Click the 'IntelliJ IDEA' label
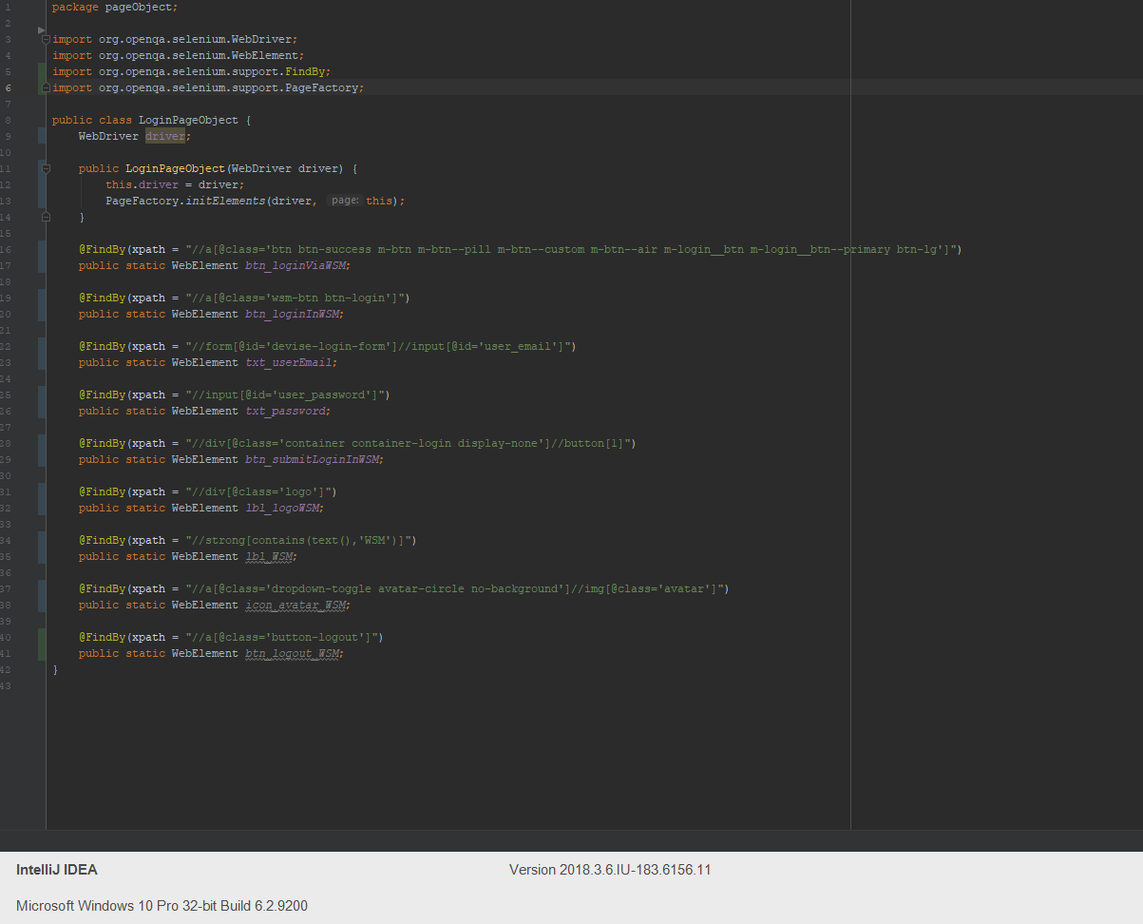Image resolution: width=1143 pixels, height=924 pixels. point(57,870)
